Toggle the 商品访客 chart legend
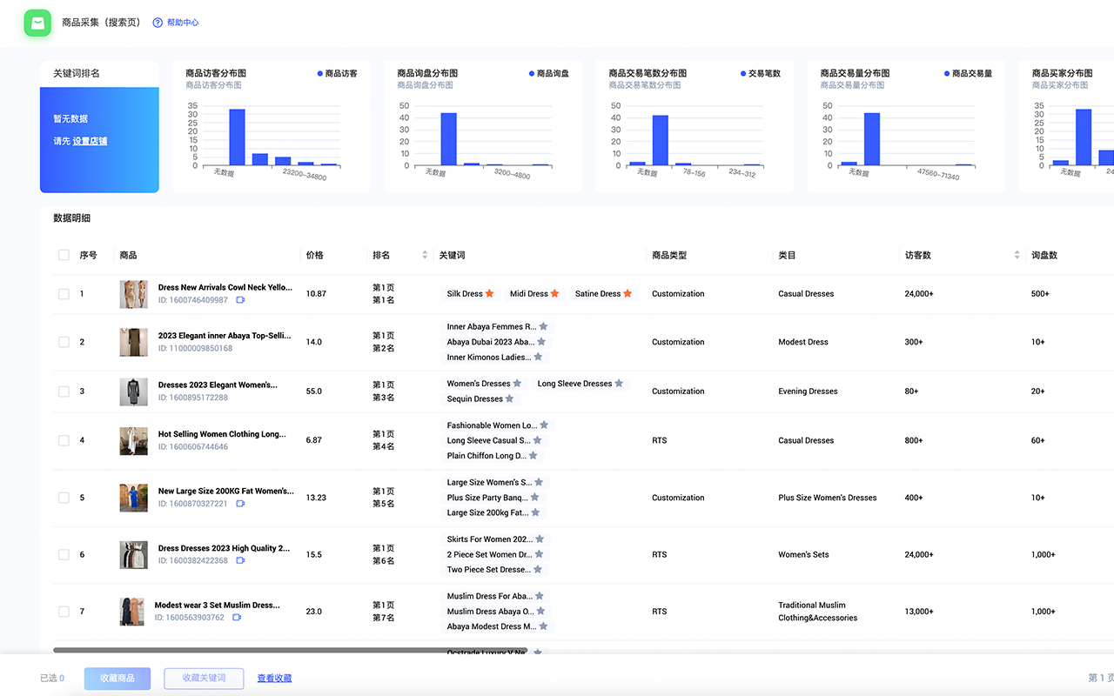Image resolution: width=1114 pixels, height=696 pixels. [x=338, y=74]
